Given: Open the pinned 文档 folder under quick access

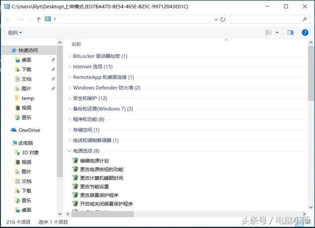Looking at the screenshot, I should [x=26, y=79].
